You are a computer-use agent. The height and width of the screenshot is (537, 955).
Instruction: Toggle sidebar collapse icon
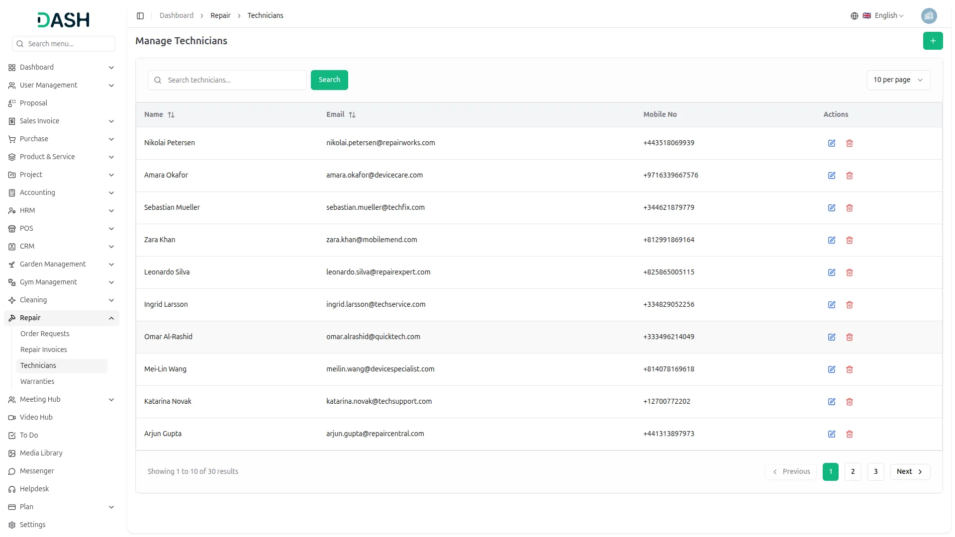click(140, 16)
